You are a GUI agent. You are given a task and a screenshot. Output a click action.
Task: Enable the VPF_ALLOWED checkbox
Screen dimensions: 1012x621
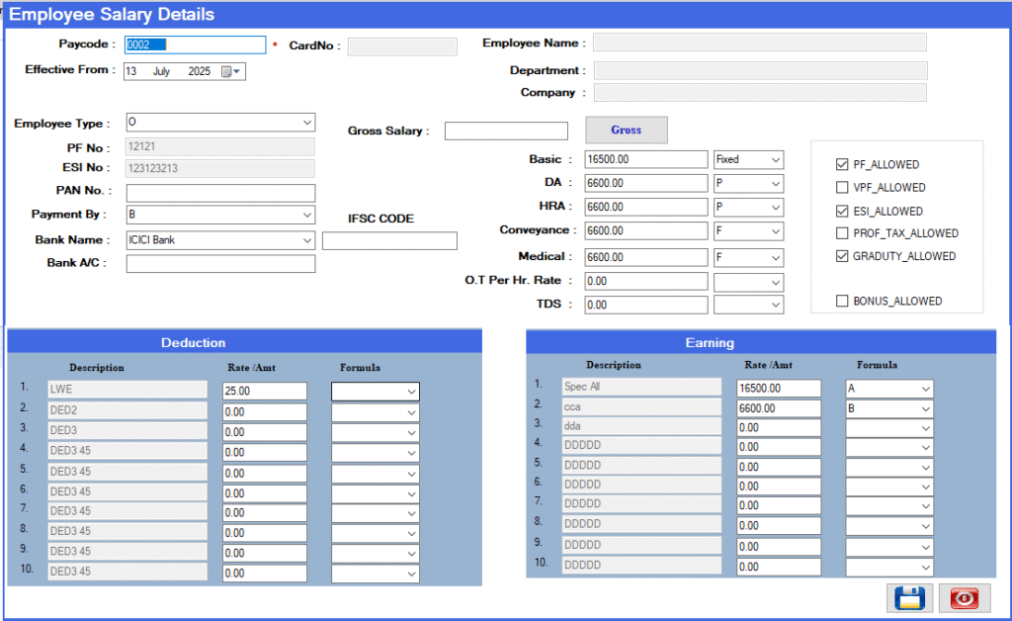click(x=842, y=187)
